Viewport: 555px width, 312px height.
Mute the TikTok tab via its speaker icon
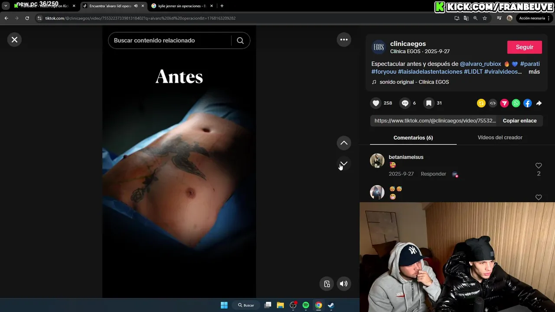point(136,6)
